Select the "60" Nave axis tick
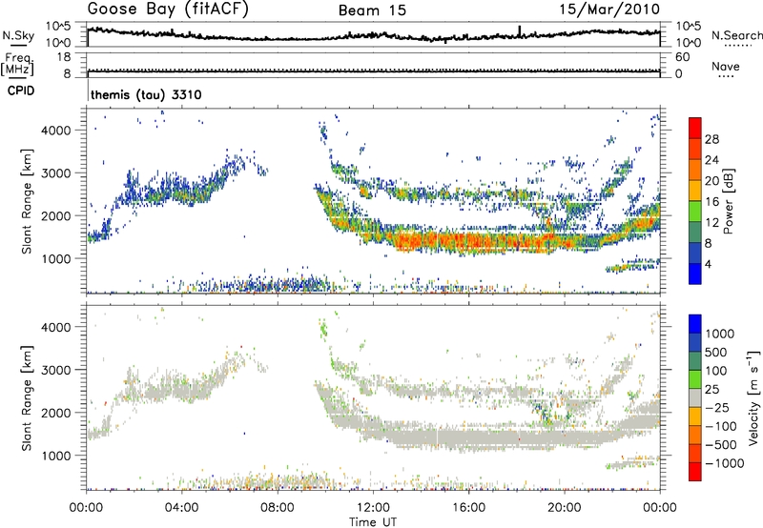The width and height of the screenshot is (763, 528). 682,57
